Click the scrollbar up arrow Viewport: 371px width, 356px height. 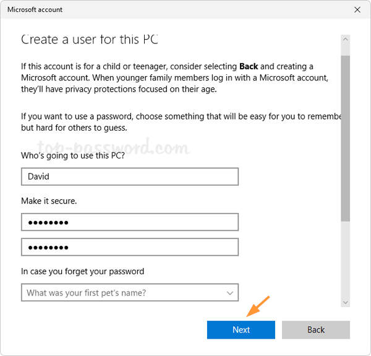(346, 40)
